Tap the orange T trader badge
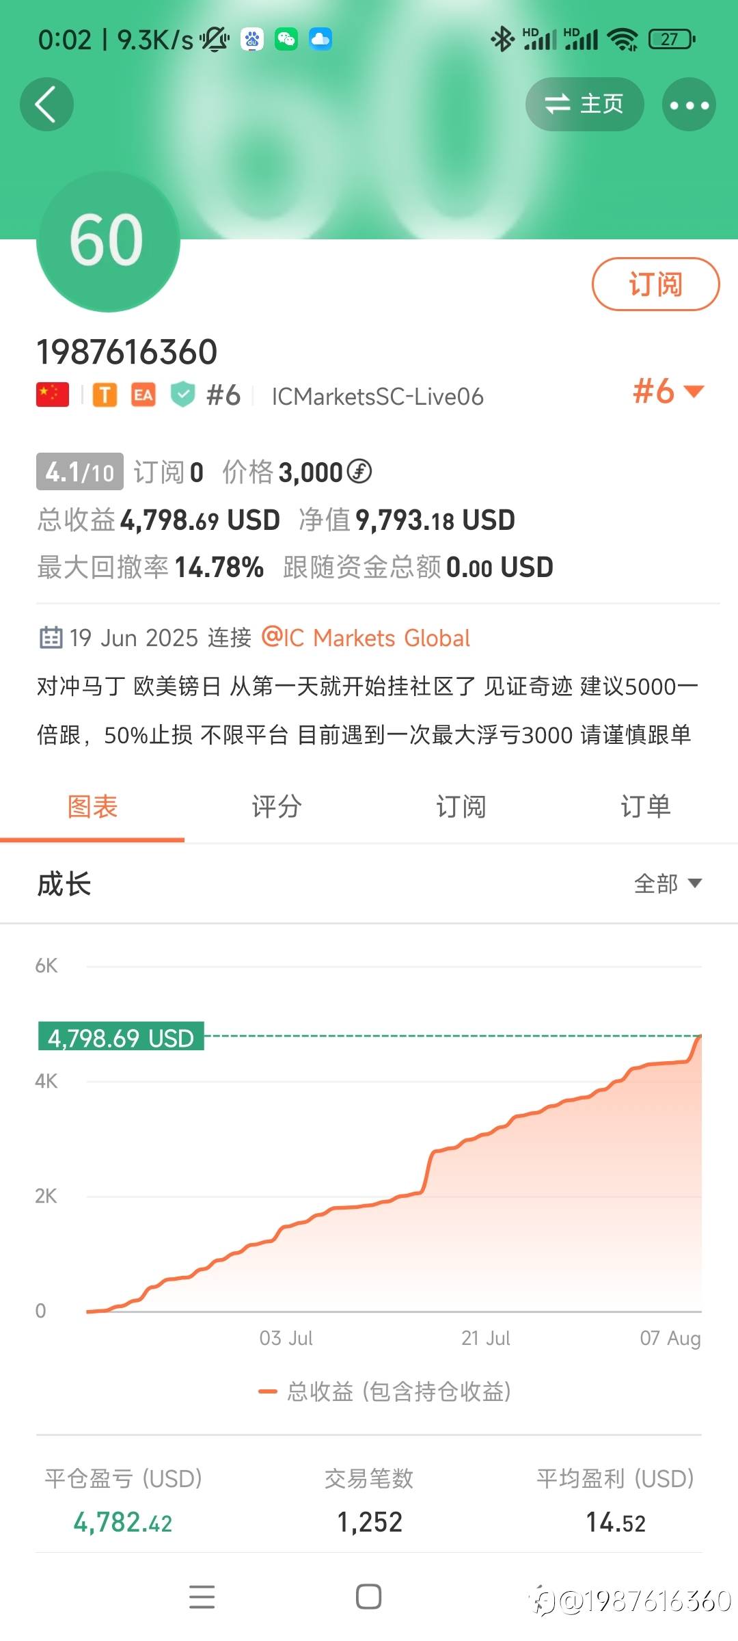The image size is (738, 1641). tap(105, 395)
